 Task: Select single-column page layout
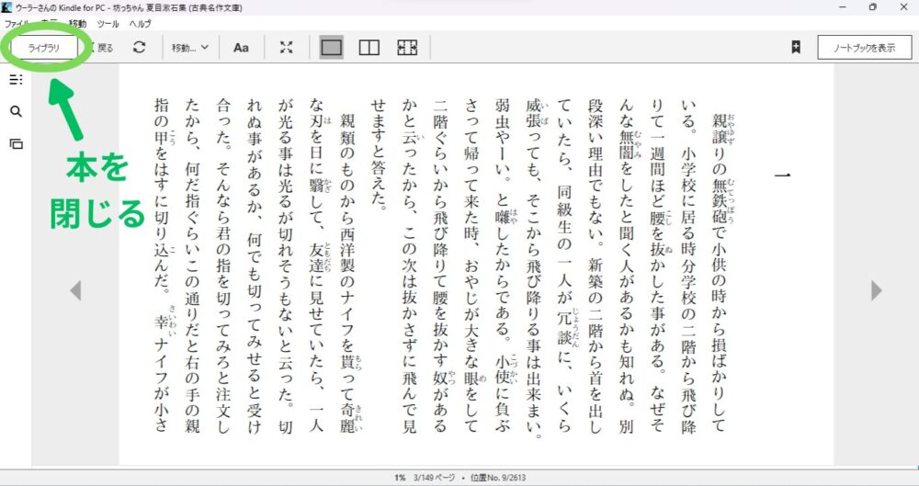coord(331,48)
